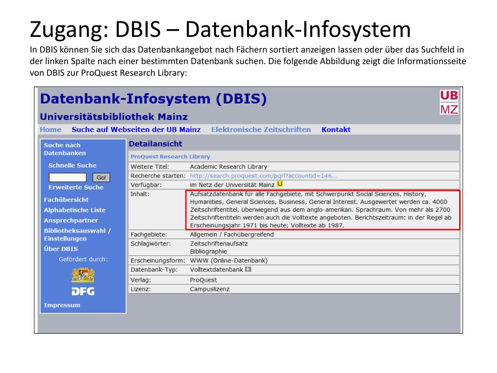Click the Schlagwörter label

click(150, 244)
